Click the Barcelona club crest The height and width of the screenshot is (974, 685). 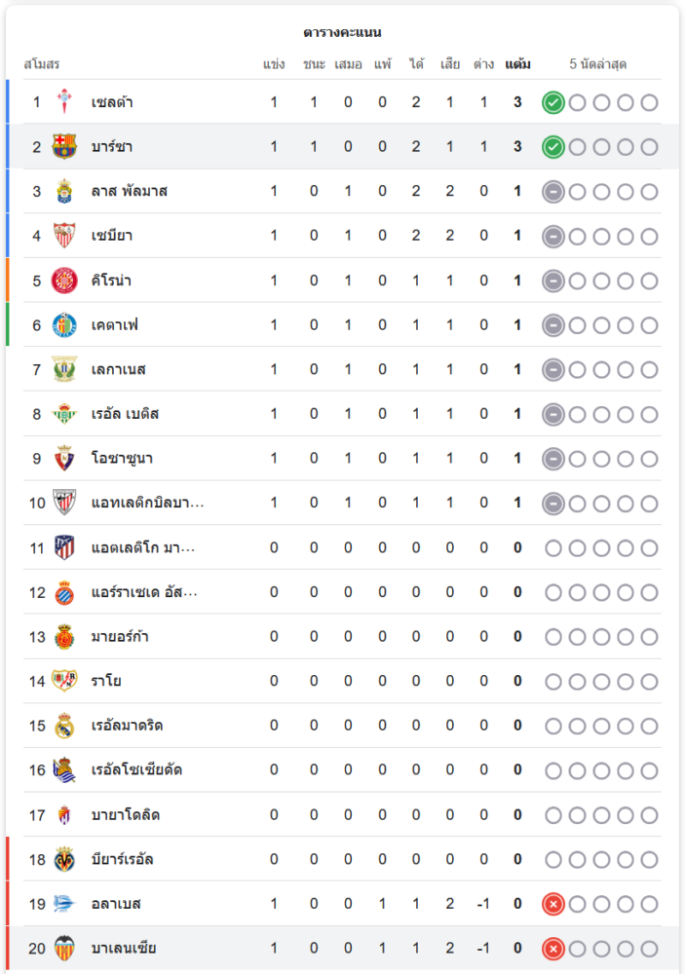(x=64, y=147)
